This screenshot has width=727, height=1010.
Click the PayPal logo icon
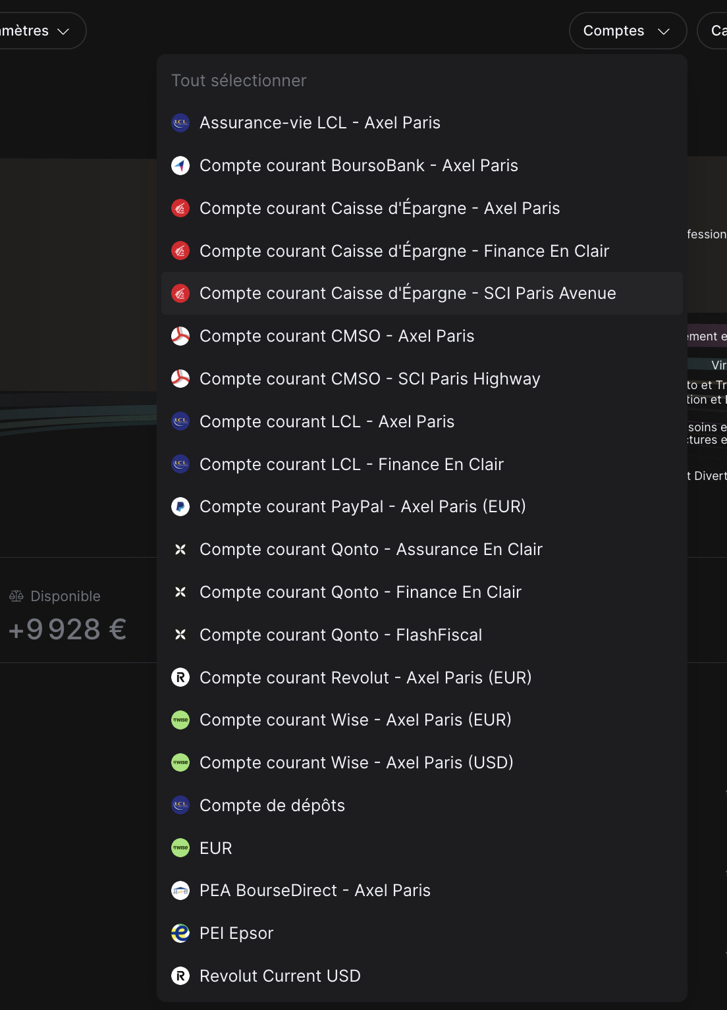(180, 507)
